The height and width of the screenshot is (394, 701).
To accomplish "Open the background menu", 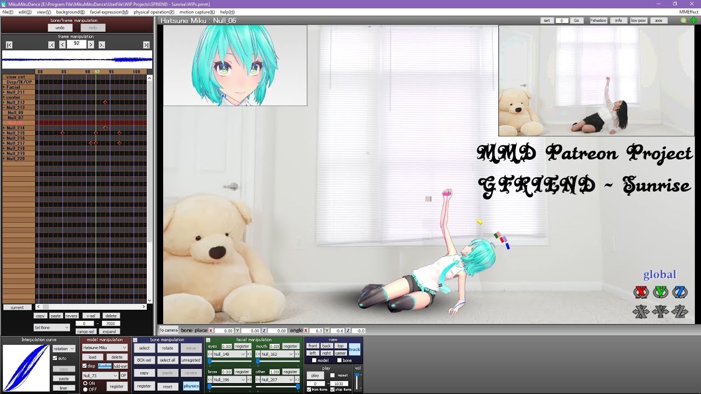I will (x=71, y=11).
